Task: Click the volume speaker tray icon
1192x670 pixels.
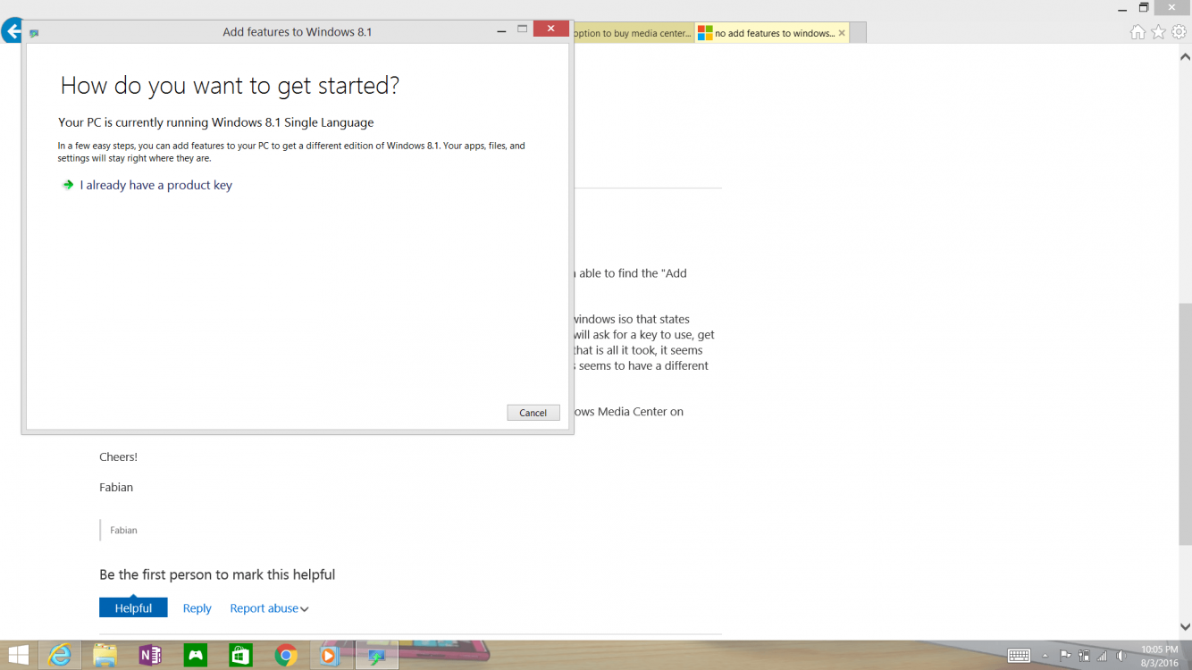Action: (x=1121, y=656)
